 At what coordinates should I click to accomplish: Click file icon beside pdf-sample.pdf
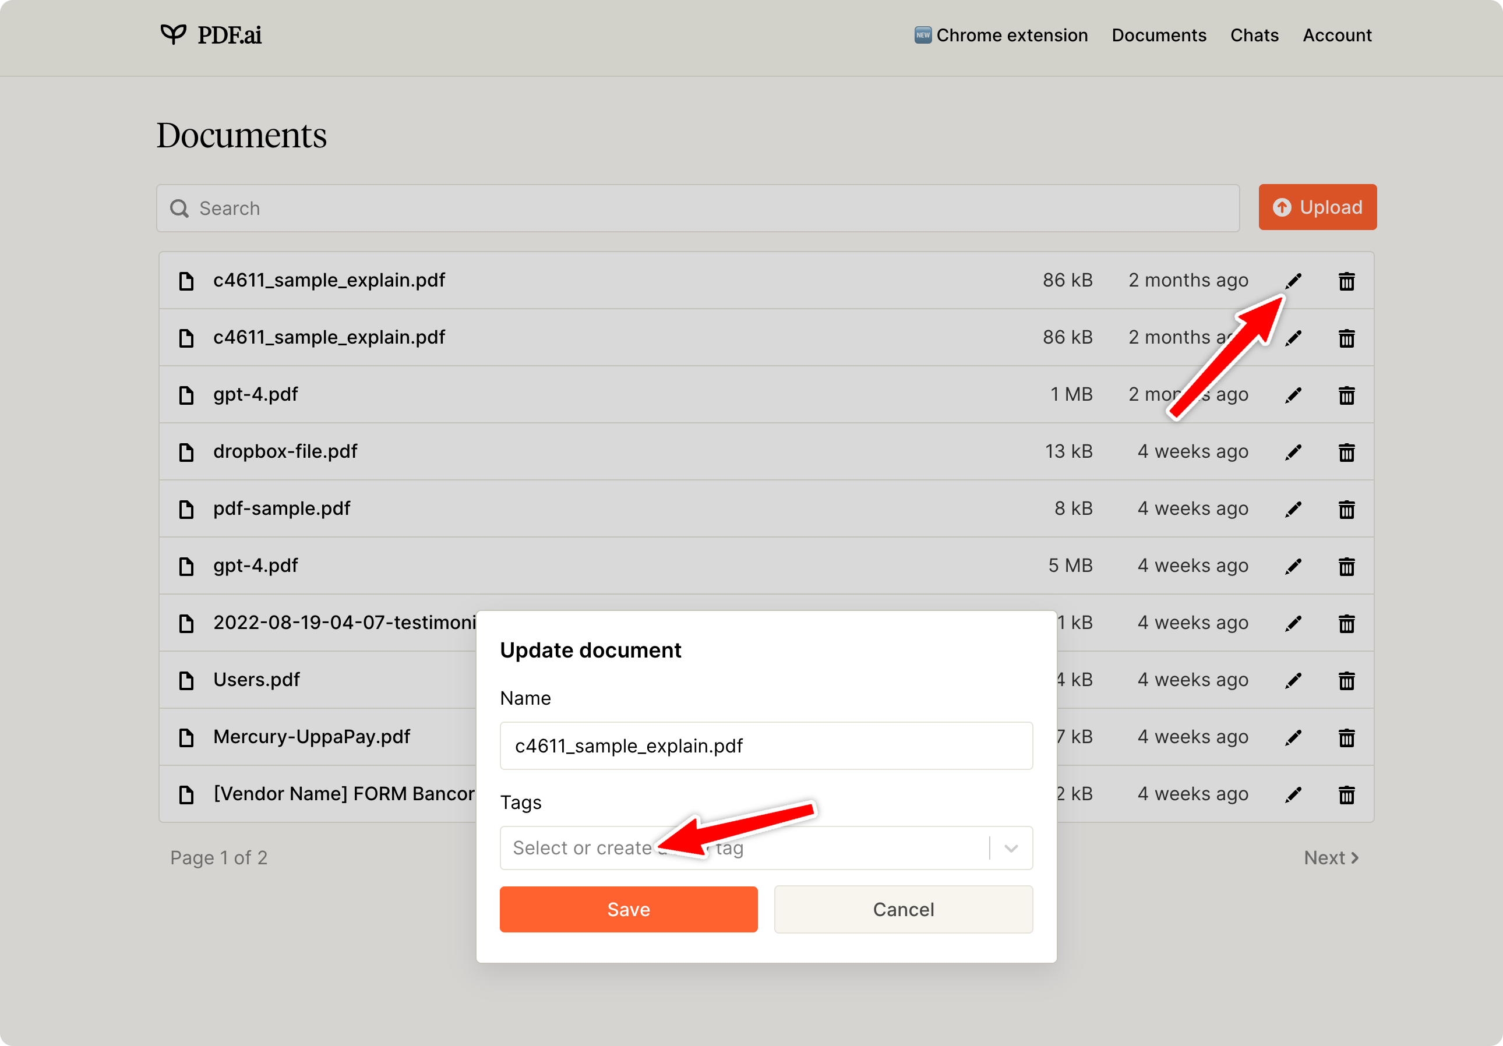click(x=186, y=509)
